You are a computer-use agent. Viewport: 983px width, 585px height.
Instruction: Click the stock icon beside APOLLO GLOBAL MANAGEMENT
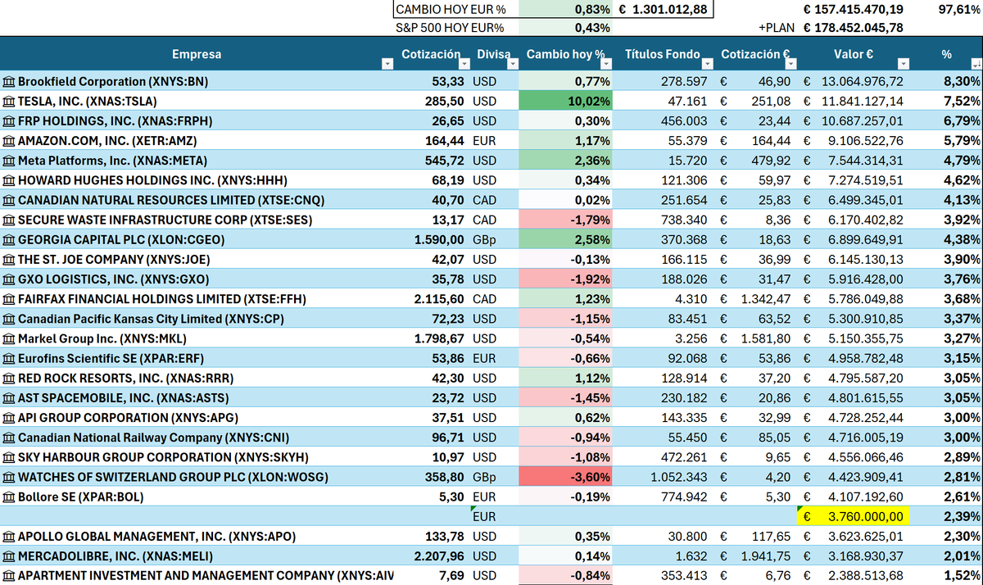pyautogui.click(x=9, y=537)
